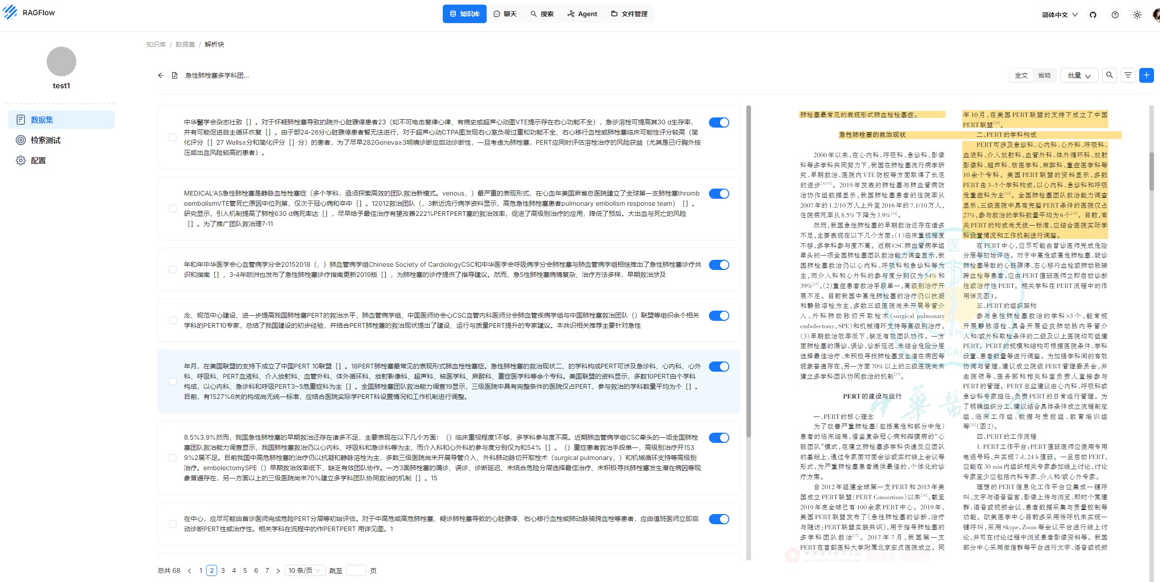
Task: Go to page 1
Action: click(x=201, y=570)
